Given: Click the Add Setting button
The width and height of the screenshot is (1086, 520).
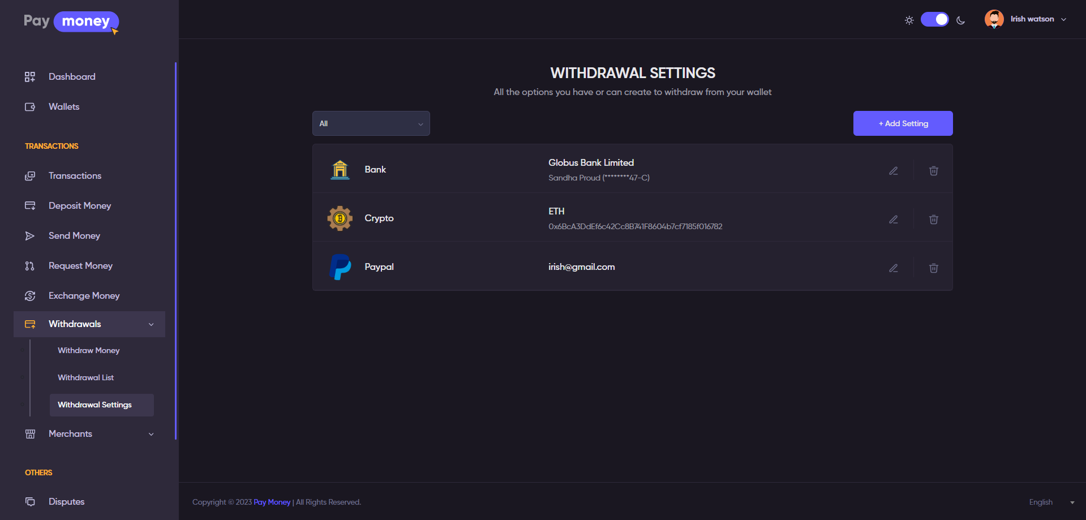Looking at the screenshot, I should tap(903, 123).
